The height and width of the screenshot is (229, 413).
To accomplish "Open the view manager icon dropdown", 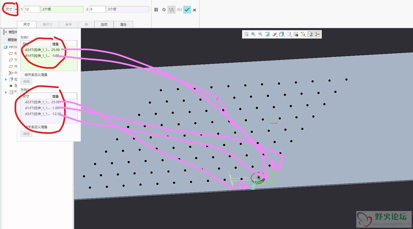I will (x=289, y=34).
